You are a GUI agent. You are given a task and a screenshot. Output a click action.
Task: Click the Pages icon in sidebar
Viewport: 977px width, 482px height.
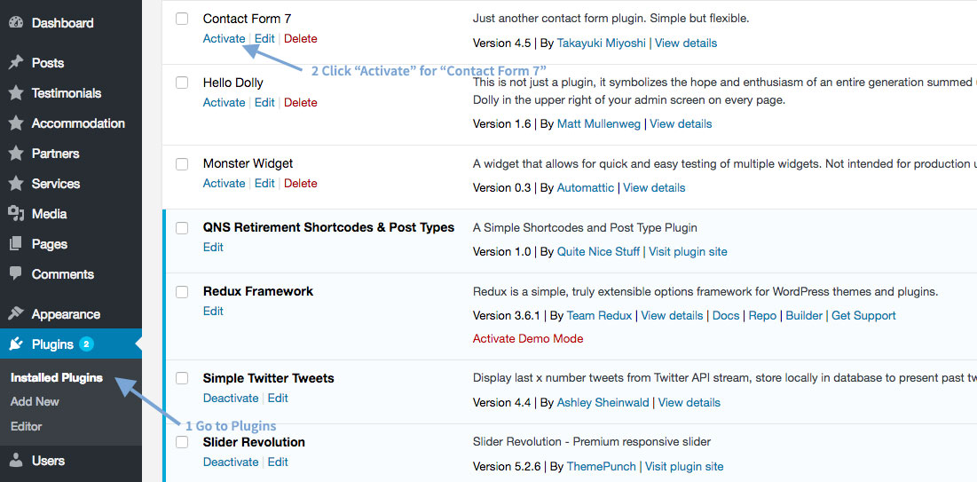click(16, 244)
